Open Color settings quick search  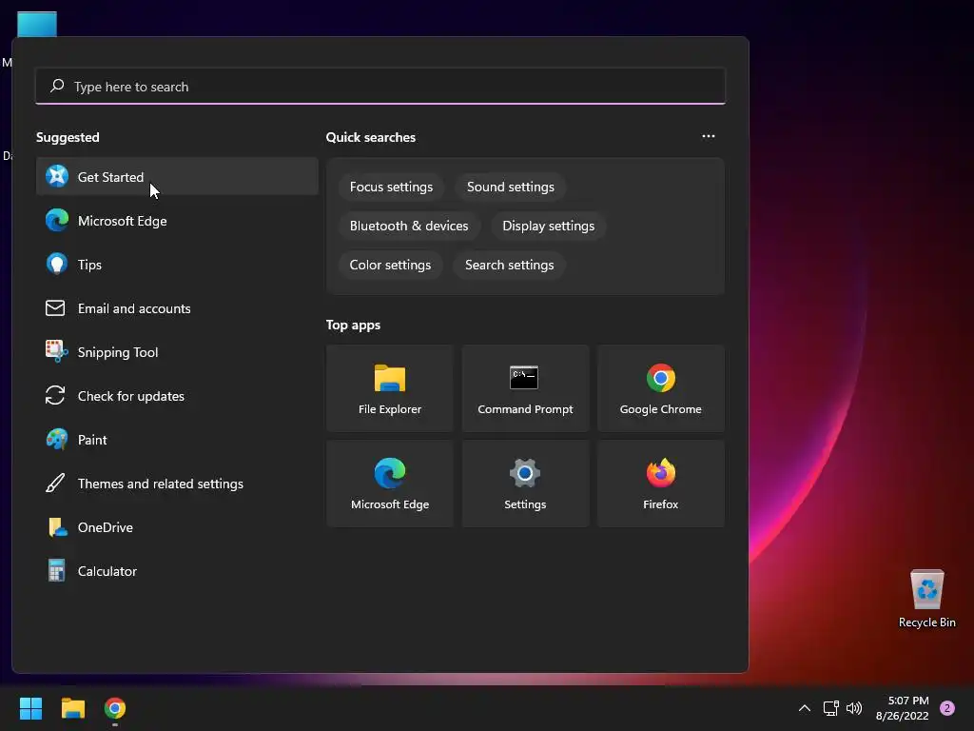[x=390, y=265]
